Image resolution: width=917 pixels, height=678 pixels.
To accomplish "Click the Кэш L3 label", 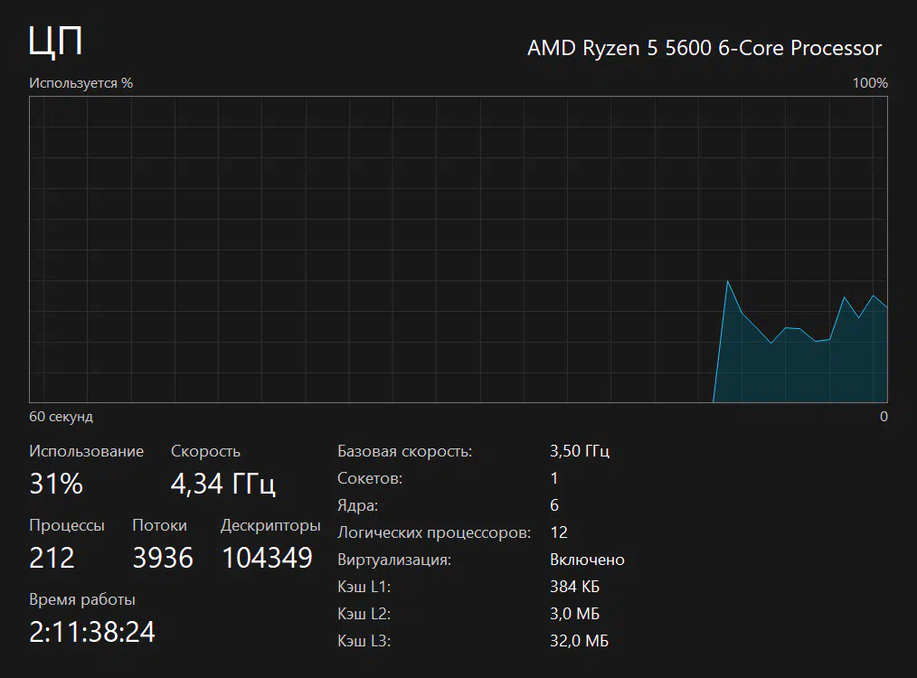I will (364, 641).
